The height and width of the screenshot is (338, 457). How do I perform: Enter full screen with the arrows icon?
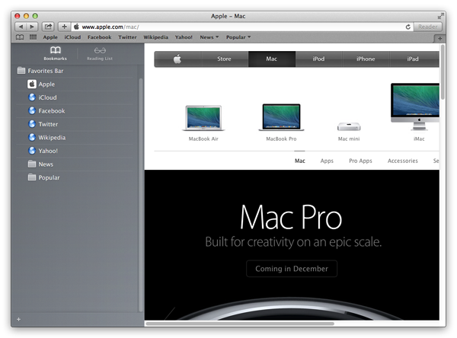point(439,16)
